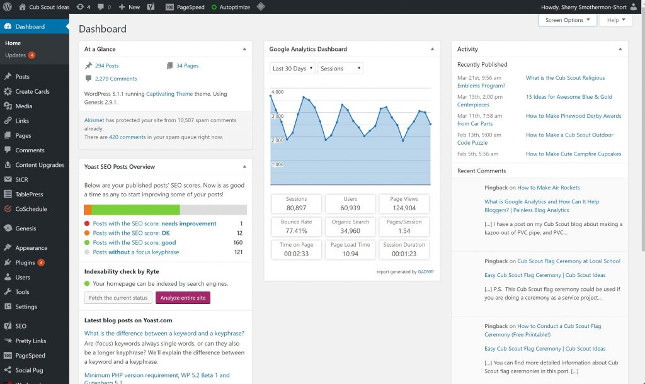Collapse the At a Glance panel
The width and height of the screenshot is (645, 384).
click(246, 49)
